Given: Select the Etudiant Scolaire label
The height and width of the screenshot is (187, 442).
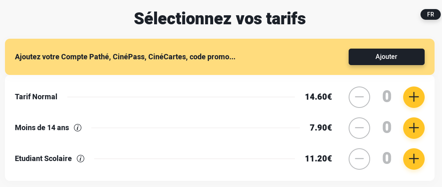Looking at the screenshot, I should point(43,159).
